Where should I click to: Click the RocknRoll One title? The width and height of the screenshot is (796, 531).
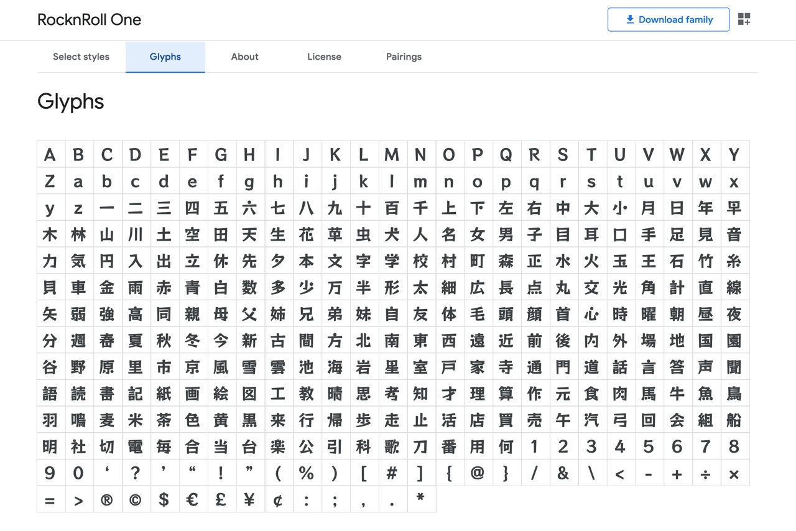click(x=89, y=19)
